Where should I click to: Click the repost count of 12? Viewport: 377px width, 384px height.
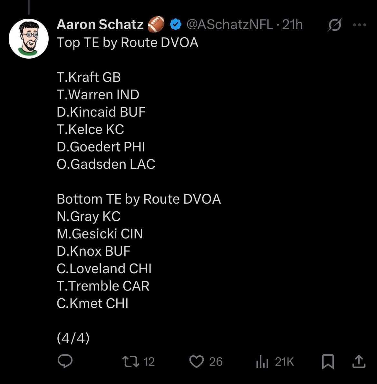pos(149,361)
